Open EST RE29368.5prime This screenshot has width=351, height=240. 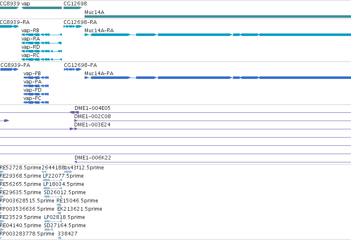click(21, 176)
